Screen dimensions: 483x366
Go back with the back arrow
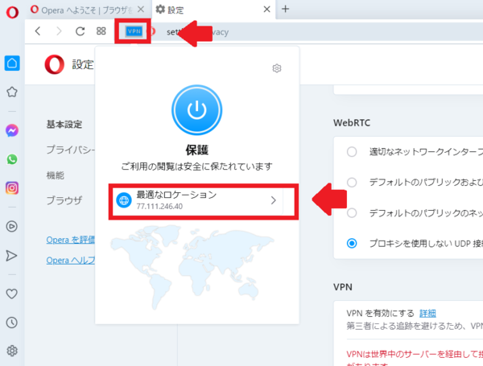click(38, 31)
